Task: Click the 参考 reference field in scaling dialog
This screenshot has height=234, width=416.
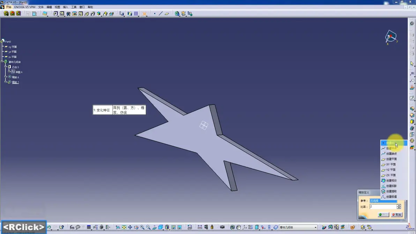Action: pyautogui.click(x=383, y=201)
